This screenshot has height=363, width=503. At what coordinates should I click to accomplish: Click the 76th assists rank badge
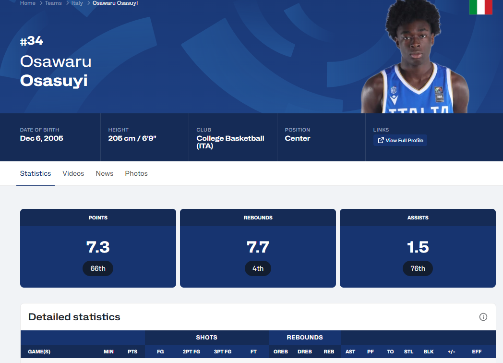pyautogui.click(x=418, y=268)
